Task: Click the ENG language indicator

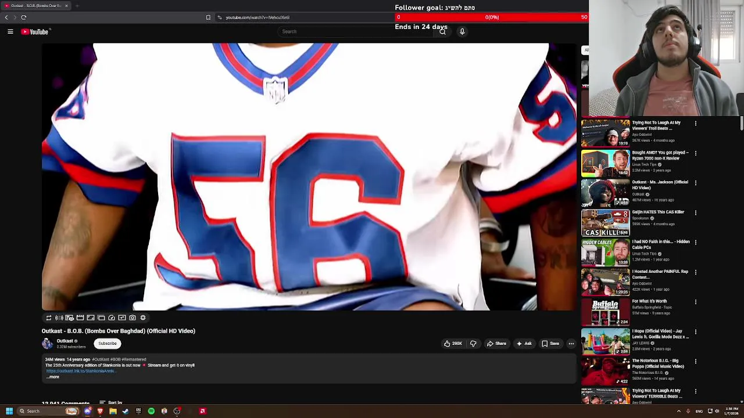Action: point(699,411)
